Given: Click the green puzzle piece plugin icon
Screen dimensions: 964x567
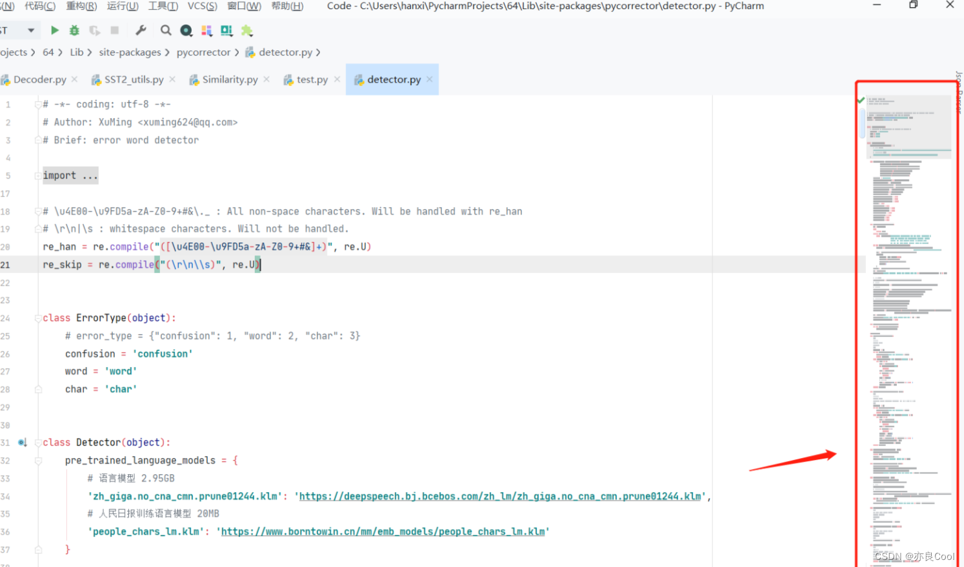Looking at the screenshot, I should (246, 30).
